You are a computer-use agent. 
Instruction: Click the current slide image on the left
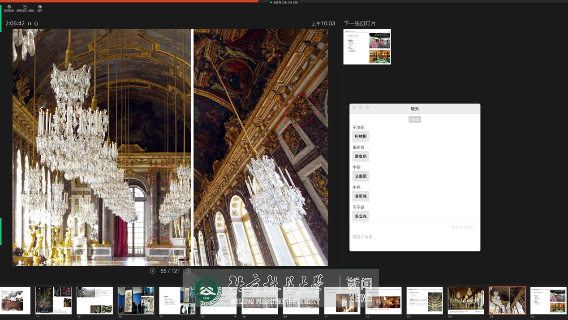pos(102,147)
